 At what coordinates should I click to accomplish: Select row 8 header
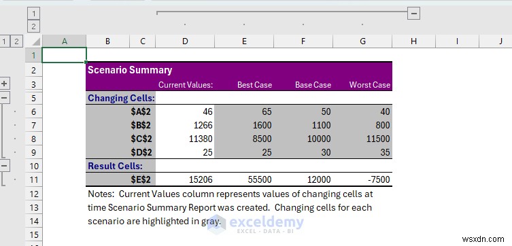click(34, 139)
